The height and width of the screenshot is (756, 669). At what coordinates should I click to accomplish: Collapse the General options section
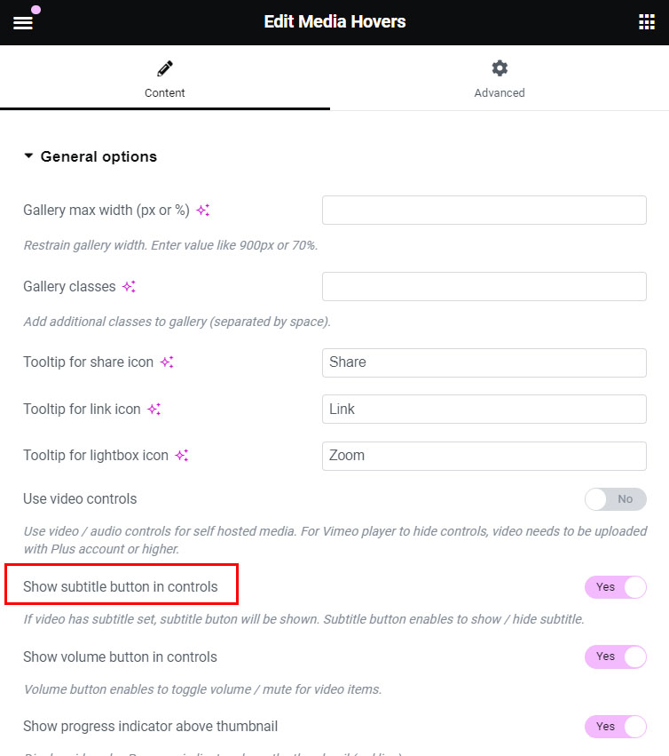(x=29, y=156)
